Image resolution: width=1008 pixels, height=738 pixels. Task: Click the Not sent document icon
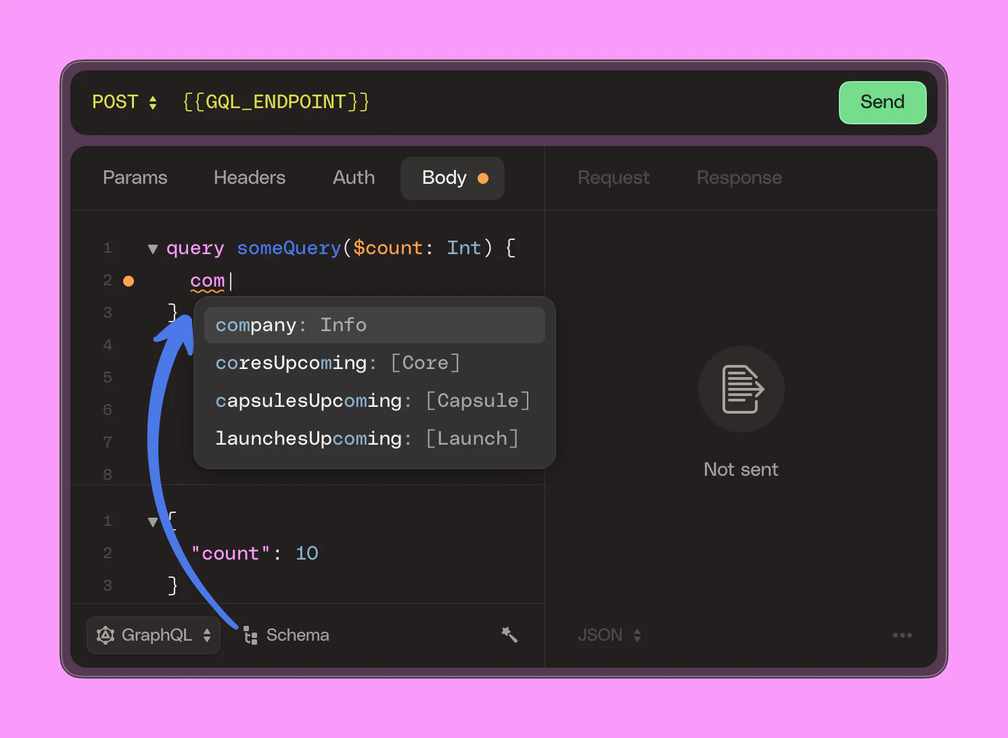click(741, 390)
